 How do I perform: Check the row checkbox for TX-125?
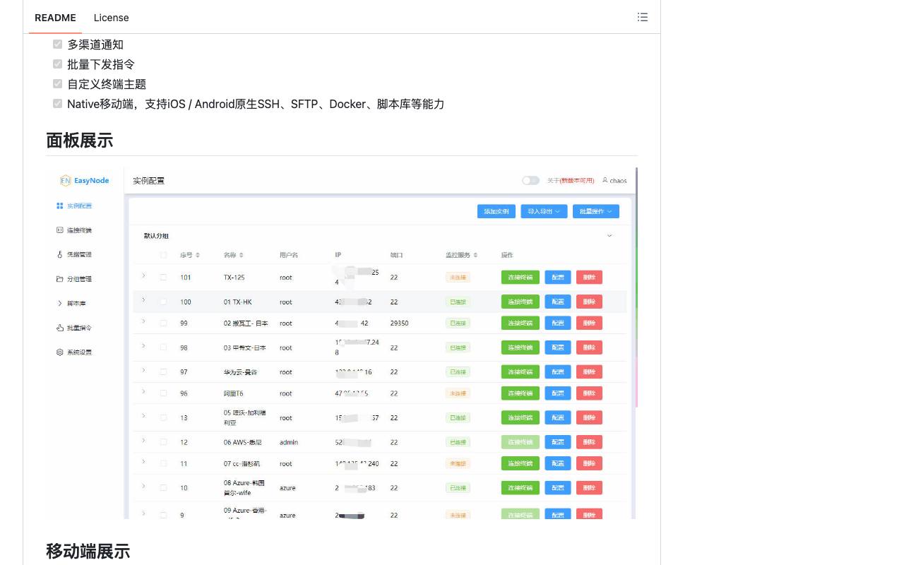(x=163, y=278)
